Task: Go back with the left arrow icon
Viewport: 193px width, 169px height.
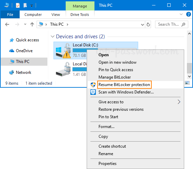Action: [x=7, y=24]
